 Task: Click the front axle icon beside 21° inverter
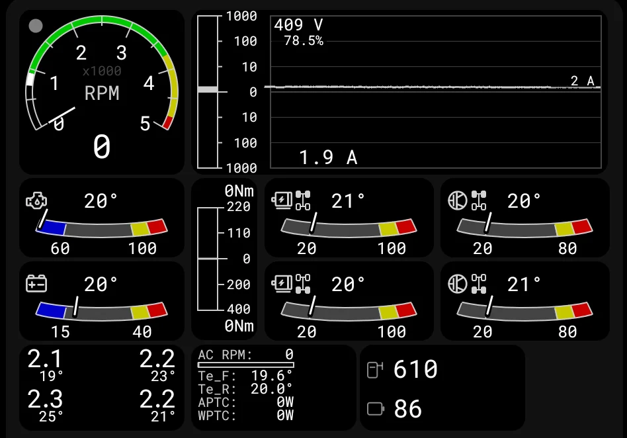point(303,200)
